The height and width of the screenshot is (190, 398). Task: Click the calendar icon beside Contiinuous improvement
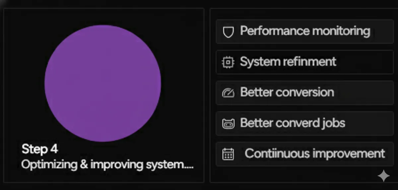coord(228,154)
